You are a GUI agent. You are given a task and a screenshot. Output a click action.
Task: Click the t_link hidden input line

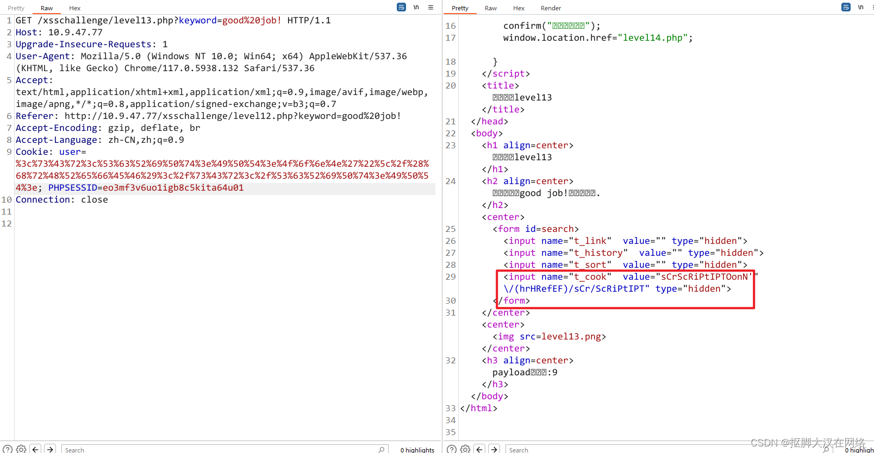coord(625,241)
